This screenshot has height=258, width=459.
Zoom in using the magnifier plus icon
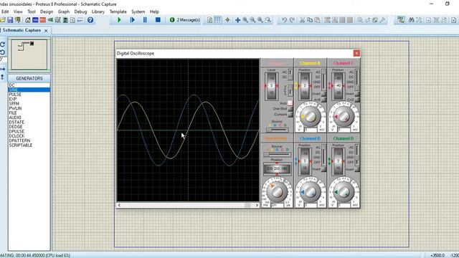245,20
